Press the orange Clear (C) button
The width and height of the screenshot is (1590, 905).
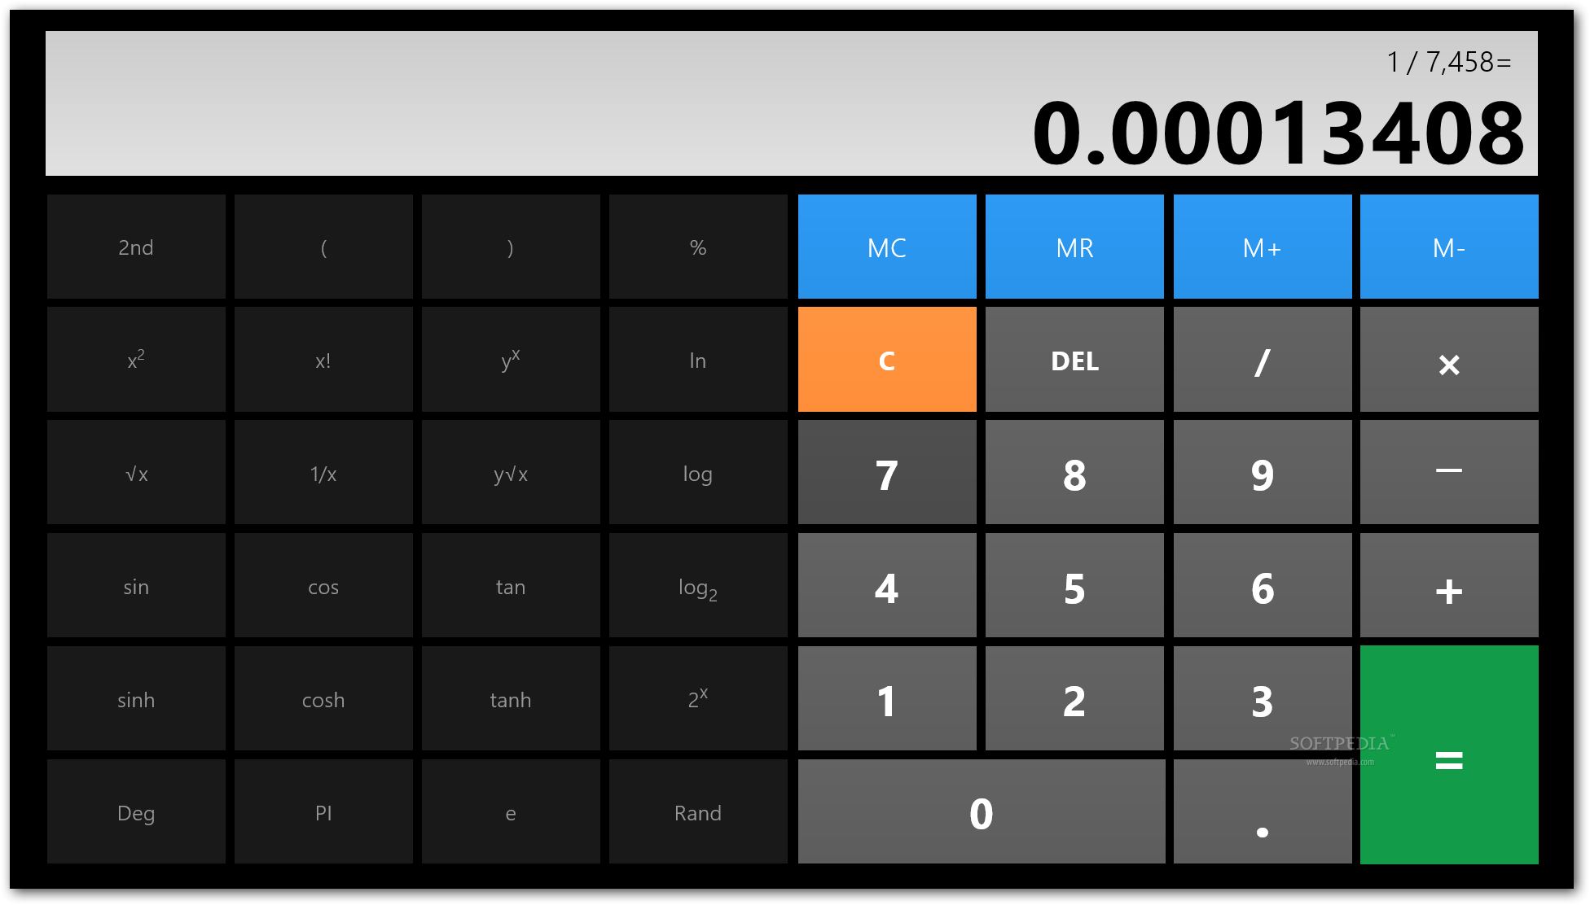(885, 361)
